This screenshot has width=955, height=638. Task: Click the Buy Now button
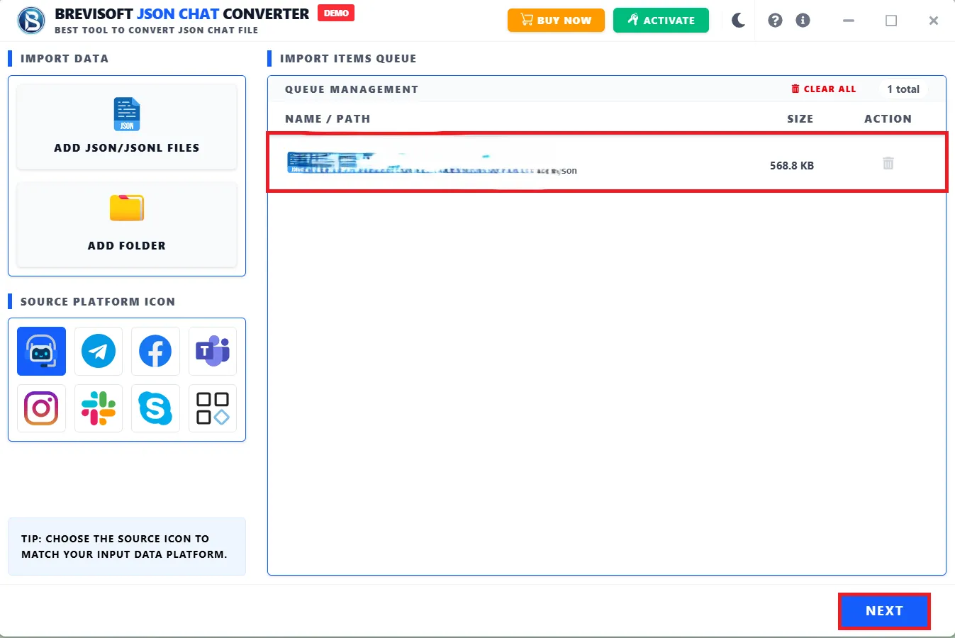point(556,20)
